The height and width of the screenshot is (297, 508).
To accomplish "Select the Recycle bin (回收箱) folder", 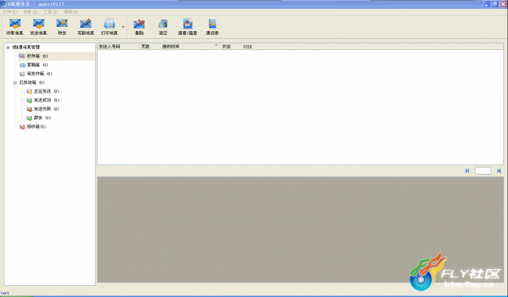I will [33, 127].
